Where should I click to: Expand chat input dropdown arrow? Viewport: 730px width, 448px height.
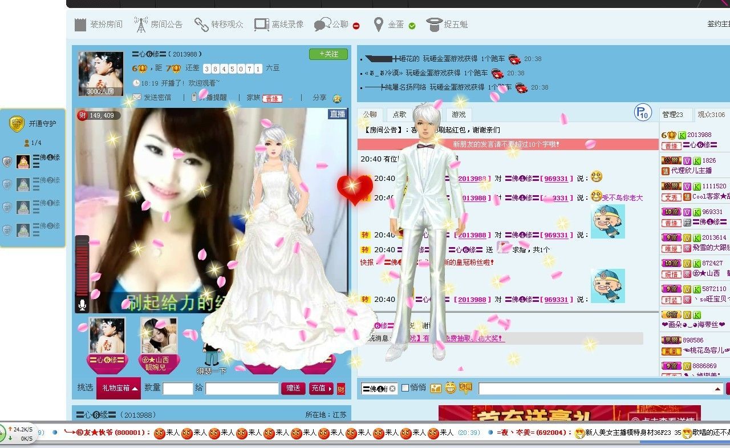point(718,389)
